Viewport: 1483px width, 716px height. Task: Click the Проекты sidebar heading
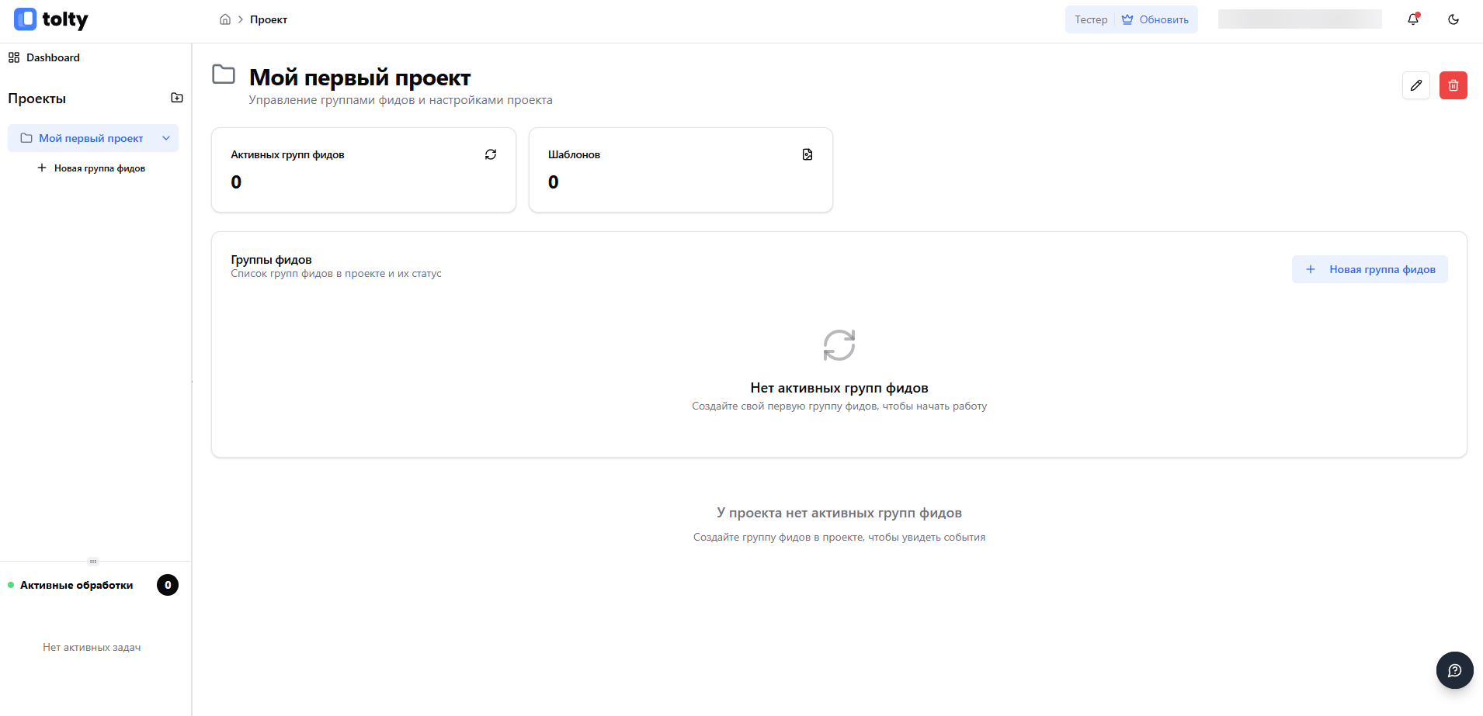(37, 99)
